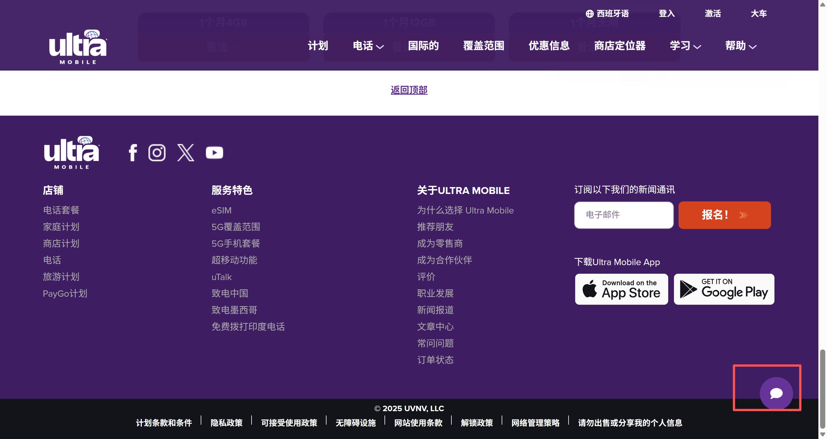Open the YouTube social icon
This screenshot has height=439, width=827.
coord(215,153)
